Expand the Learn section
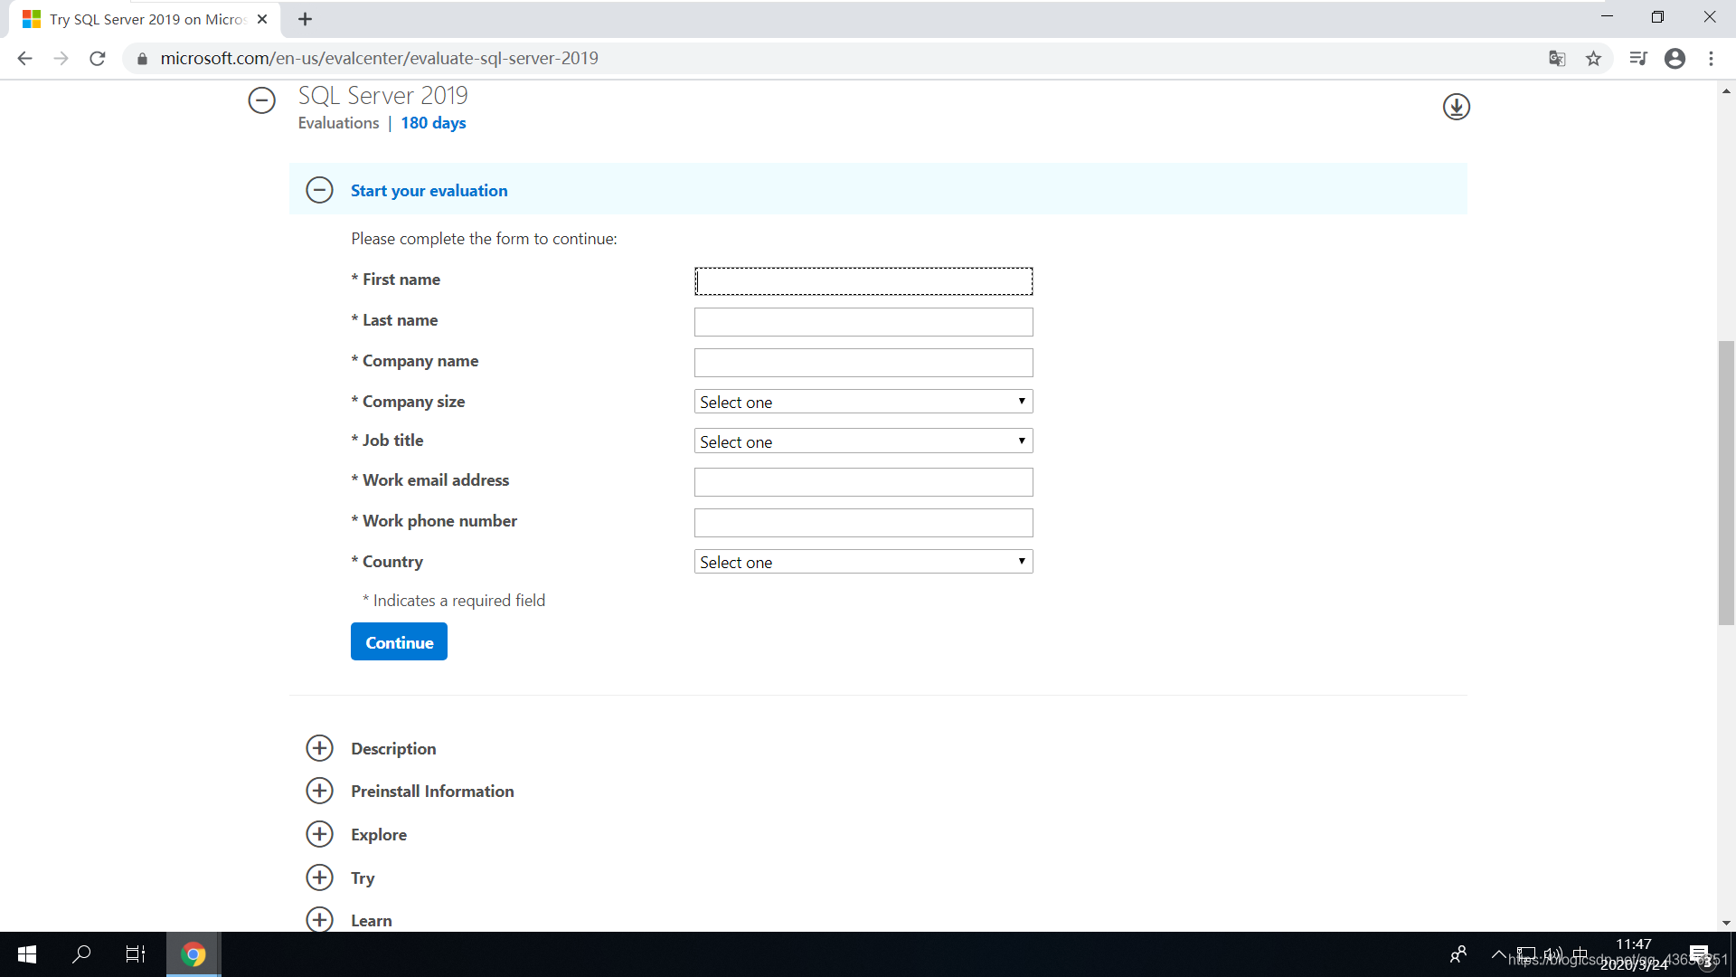1736x977 pixels. coord(319,919)
